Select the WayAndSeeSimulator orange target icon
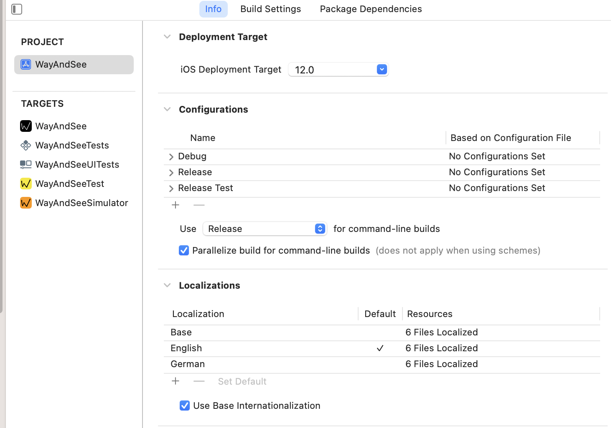 tap(26, 203)
